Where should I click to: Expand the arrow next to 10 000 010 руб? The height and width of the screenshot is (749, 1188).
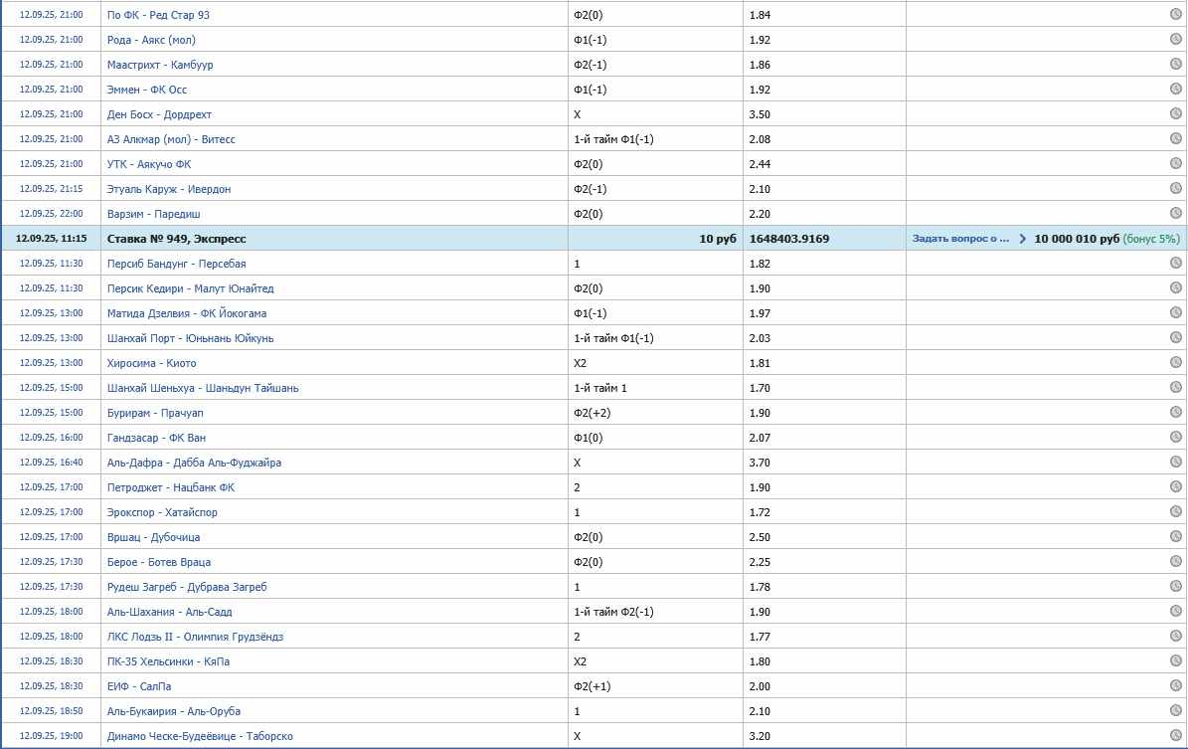(x=1022, y=239)
